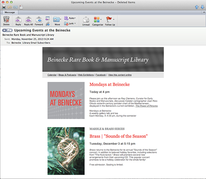Click the sent date Monday, November 25, 2013
206x179 pixels.
click(32, 39)
